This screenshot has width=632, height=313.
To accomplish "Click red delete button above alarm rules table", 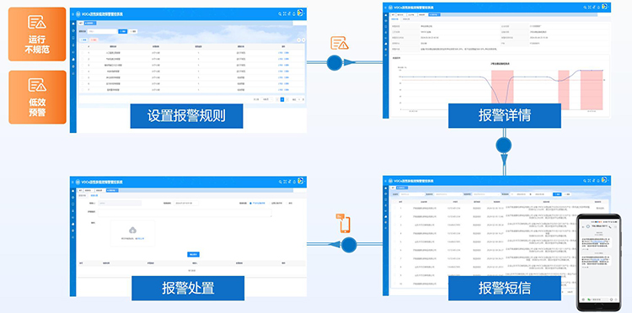I will point(94,40).
